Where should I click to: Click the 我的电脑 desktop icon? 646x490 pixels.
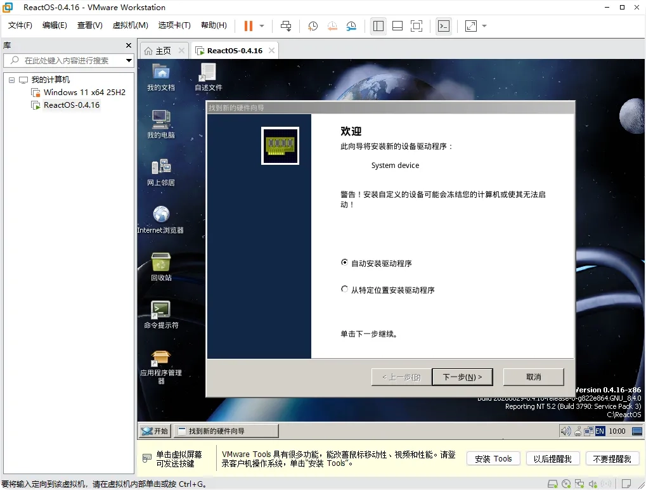point(161,124)
